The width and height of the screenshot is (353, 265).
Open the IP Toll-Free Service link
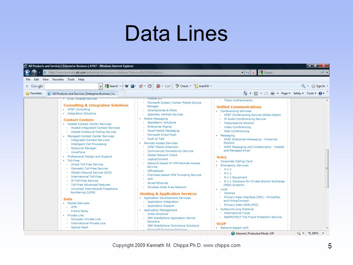coord(85,181)
